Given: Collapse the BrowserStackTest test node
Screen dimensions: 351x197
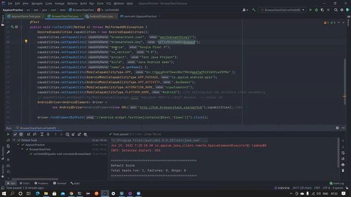Looking at the screenshot, I should coord(22,149).
